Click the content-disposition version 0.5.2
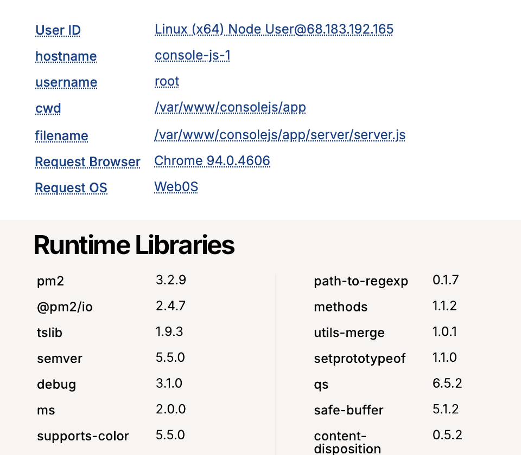This screenshot has height=455, width=521. (x=447, y=435)
